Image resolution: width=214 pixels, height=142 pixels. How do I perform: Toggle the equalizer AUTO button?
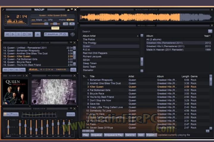point(14,114)
